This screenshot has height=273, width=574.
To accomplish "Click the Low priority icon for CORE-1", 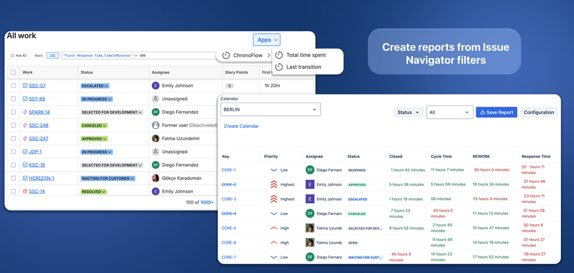I will (x=273, y=170).
